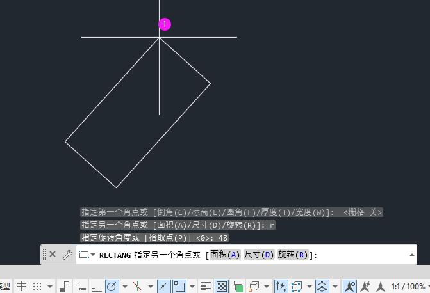Click history line ending with '<0>: 48'
This screenshot has height=293, width=430.
point(154,238)
